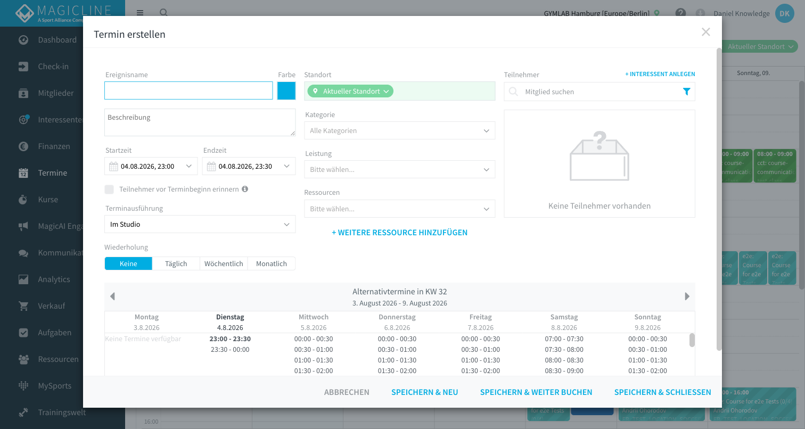Select Monatlich repetition option
805x429 pixels.
coord(272,263)
